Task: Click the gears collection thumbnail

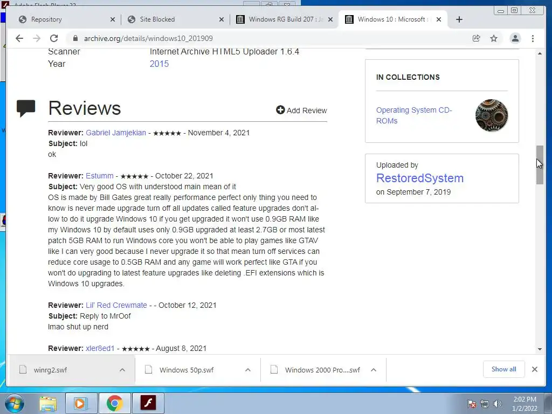Action: coord(492,115)
